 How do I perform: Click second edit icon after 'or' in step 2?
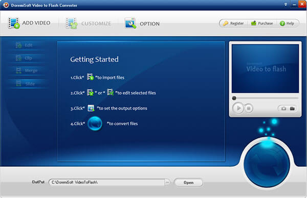(x=110, y=92)
